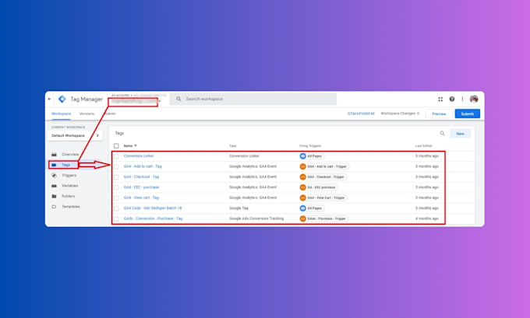Click the Workspace Changes: 0 indicator
Image resolution: width=530 pixels, height=318 pixels.
tap(400, 114)
